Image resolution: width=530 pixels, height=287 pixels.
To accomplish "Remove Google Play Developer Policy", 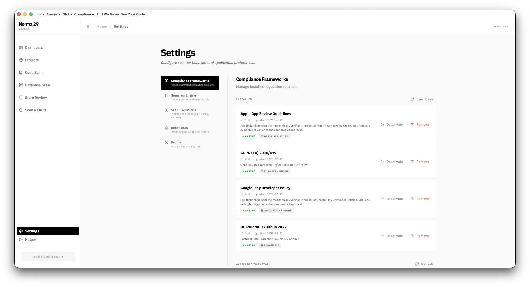I will coord(419,199).
